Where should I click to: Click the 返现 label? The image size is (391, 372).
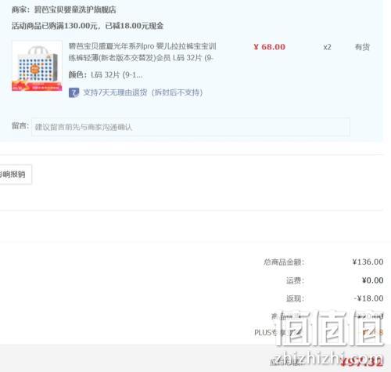pos(295,298)
